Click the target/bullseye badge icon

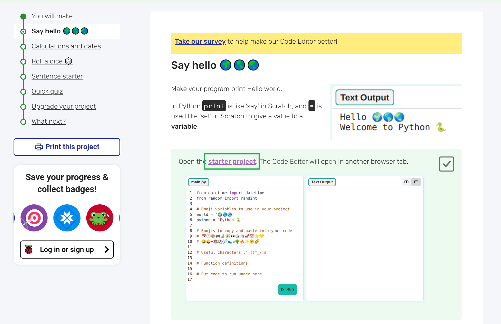tap(34, 218)
